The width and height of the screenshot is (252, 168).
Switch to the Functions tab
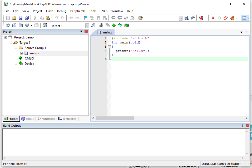coord(46,119)
